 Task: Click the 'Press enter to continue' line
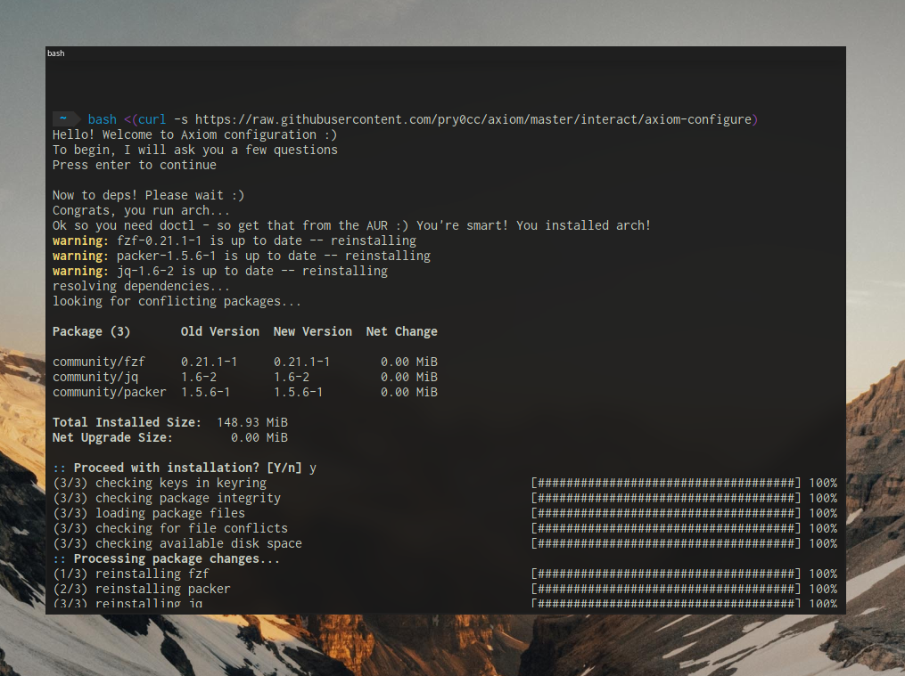[134, 165]
